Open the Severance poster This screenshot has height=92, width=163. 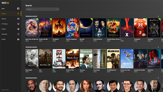(86, 59)
